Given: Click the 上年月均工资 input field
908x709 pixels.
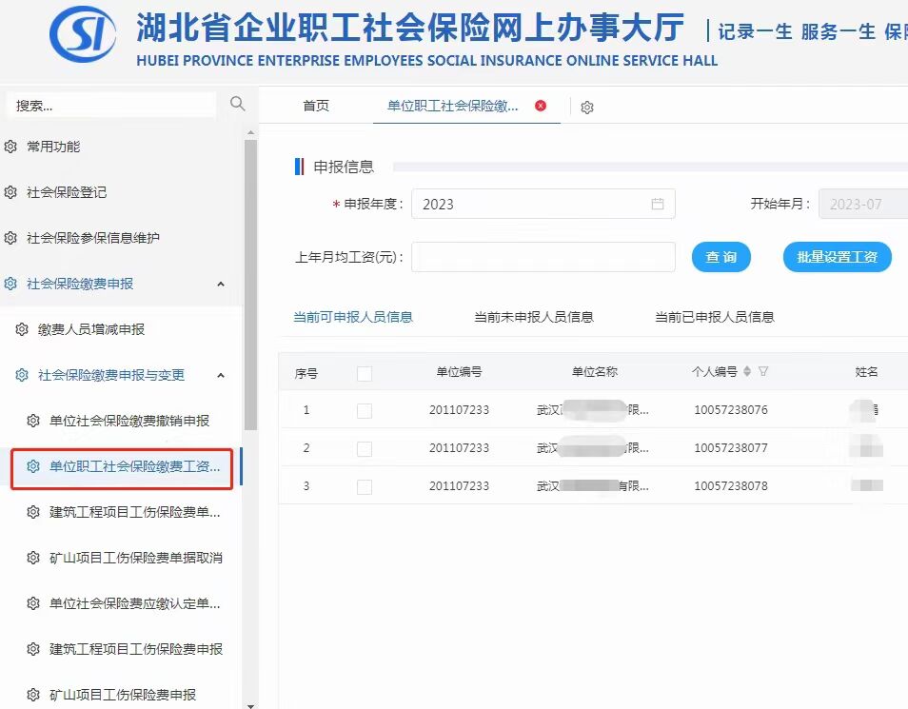Looking at the screenshot, I should coord(543,257).
